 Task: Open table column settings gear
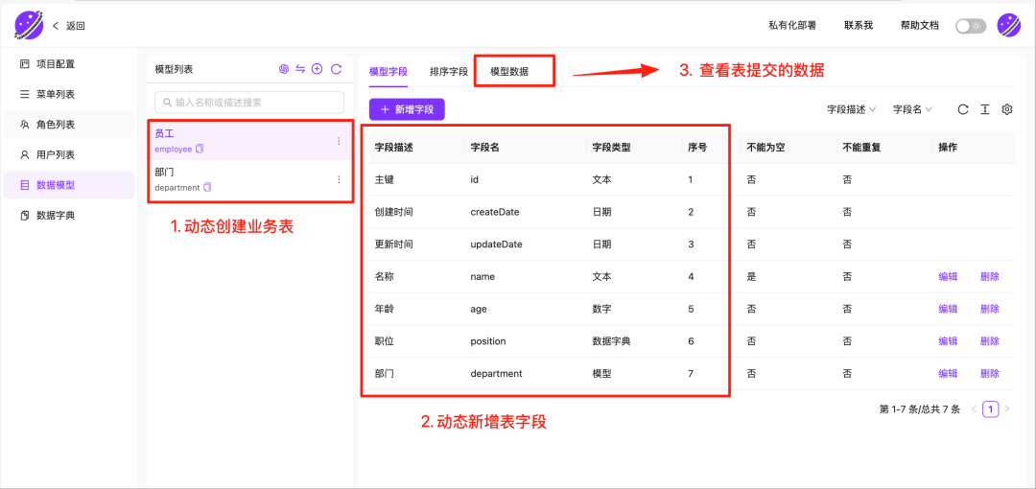(x=1007, y=109)
